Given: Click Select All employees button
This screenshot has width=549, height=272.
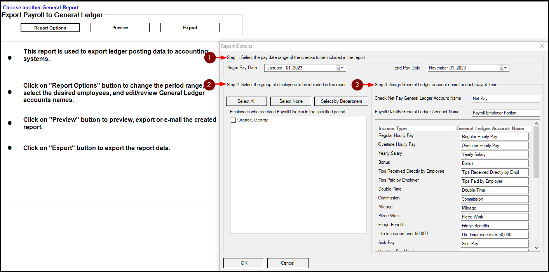Looking at the screenshot, I should pyautogui.click(x=246, y=101).
